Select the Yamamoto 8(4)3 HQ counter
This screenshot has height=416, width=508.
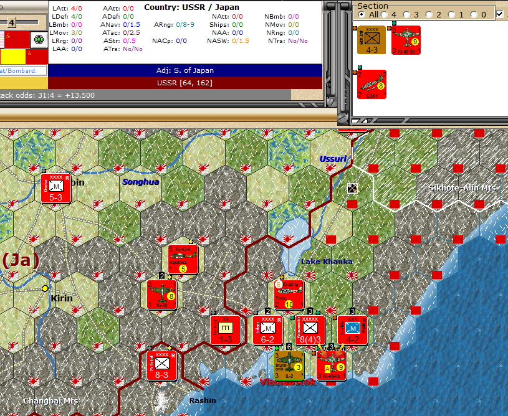coord(310,330)
